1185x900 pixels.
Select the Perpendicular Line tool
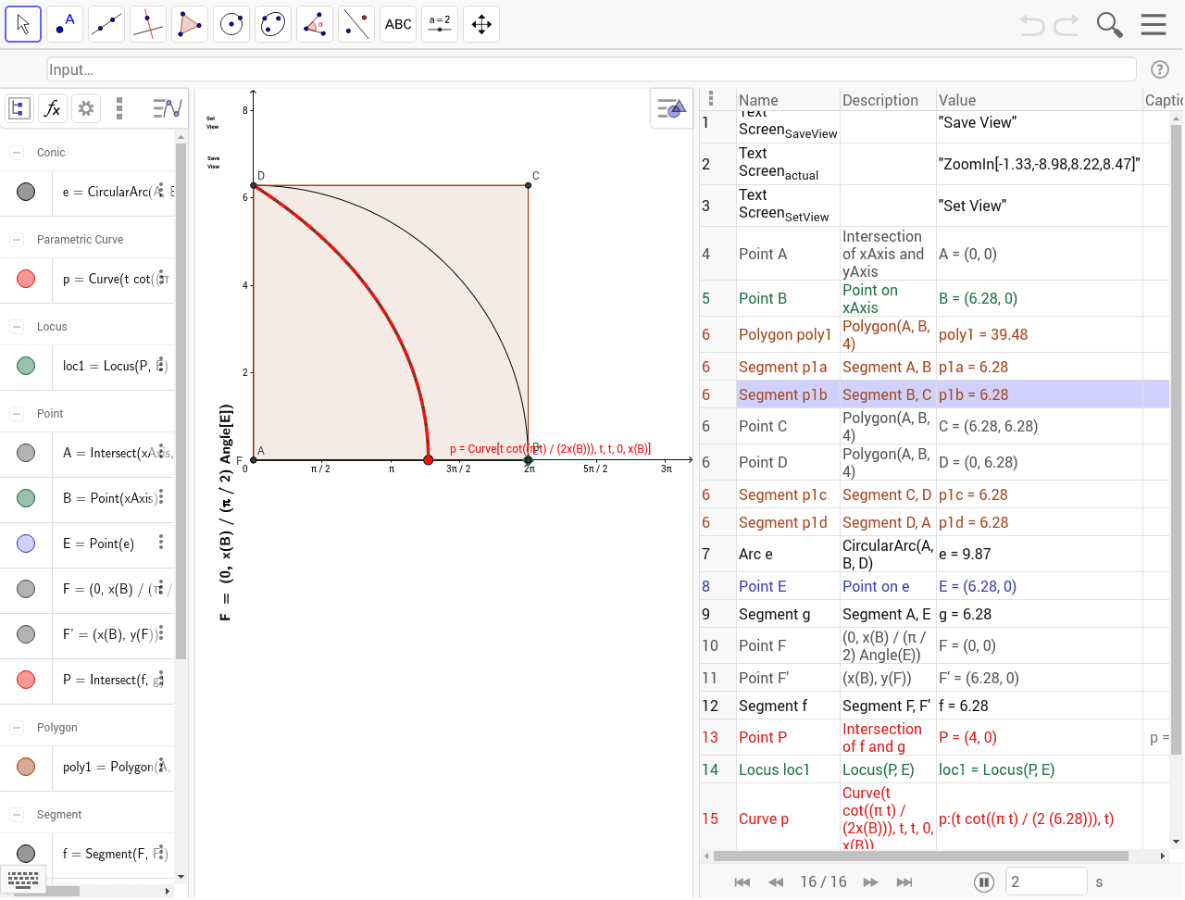[x=148, y=24]
